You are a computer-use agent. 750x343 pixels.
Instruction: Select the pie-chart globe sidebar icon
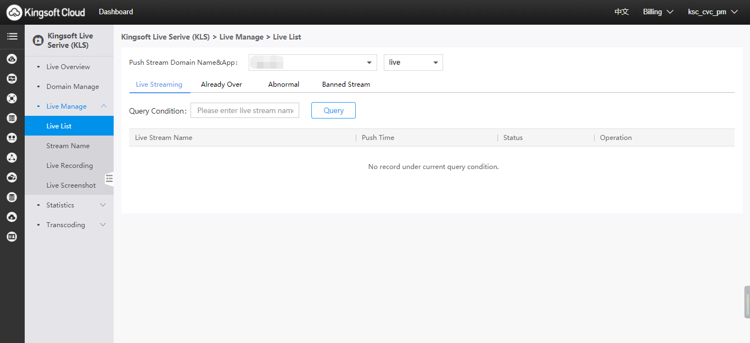12,177
